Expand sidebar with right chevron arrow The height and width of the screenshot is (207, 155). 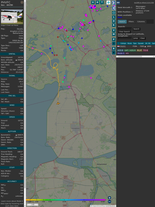tap(114, 3)
